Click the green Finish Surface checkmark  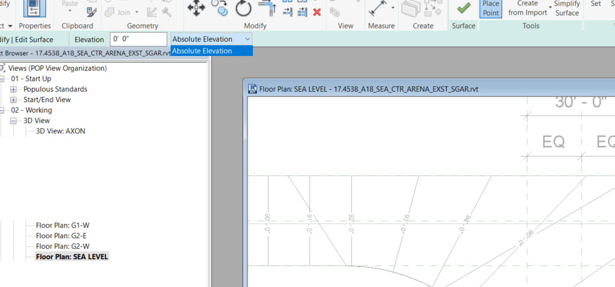464,8
